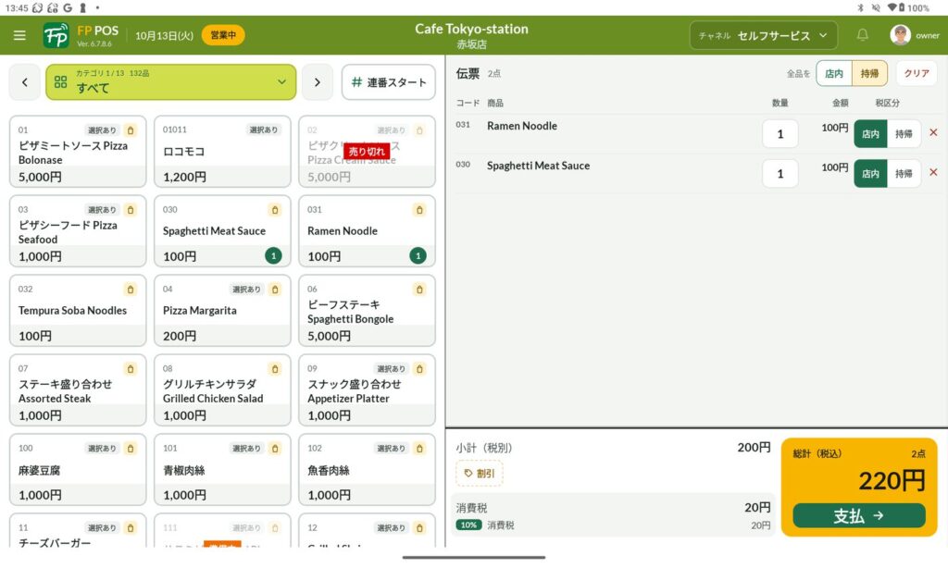Tap the bag icon on Appetizer Platter card
Screen dimensions: 948x568
419,368
